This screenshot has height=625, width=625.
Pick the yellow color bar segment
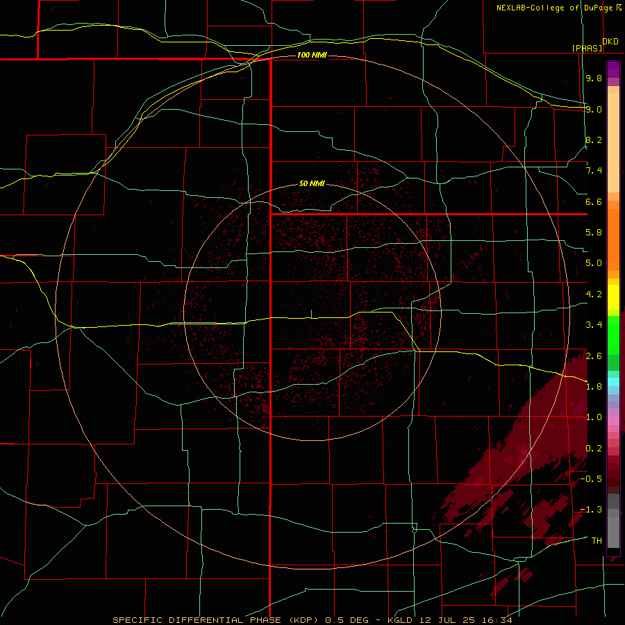pyautogui.click(x=613, y=297)
